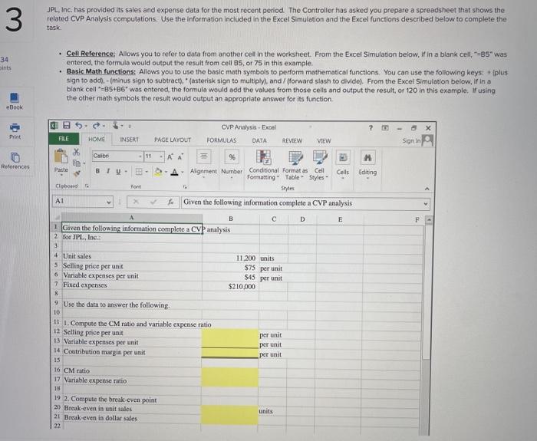Select yellow CM ratio answer cell
This screenshot has width=537, height=441.
point(230,372)
